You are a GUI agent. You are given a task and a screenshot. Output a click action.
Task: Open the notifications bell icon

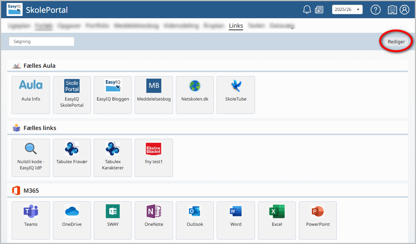point(307,10)
